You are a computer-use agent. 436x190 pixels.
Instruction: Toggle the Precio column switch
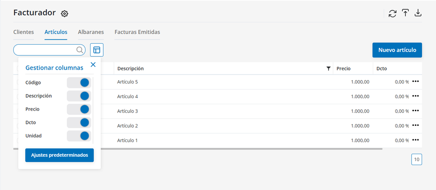coord(79,109)
